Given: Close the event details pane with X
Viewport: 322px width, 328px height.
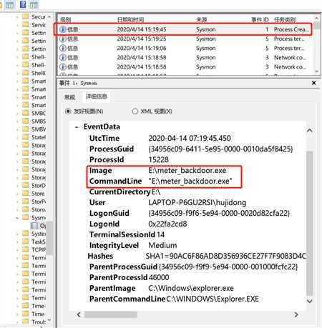Looking at the screenshot, I should tap(314, 83).
